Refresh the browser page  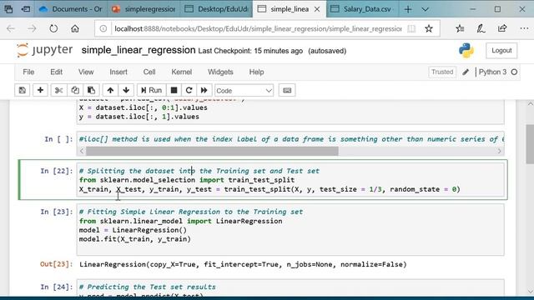(53, 29)
